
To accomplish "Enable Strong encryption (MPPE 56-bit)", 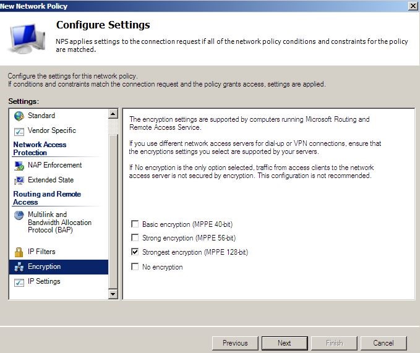I will coord(135,238).
